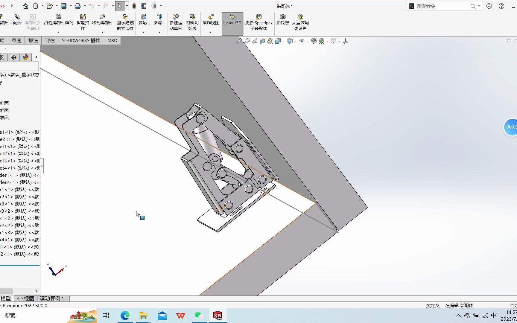Screen dimensions: 517x323
Task: Open the Display Style cube icon
Action: 290,41
